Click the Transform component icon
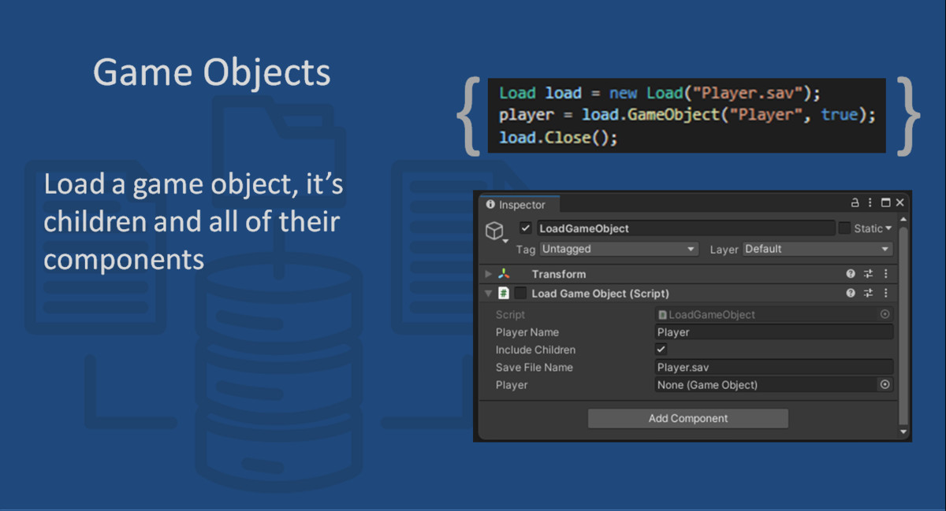Screen dimensions: 946x511 505,273
